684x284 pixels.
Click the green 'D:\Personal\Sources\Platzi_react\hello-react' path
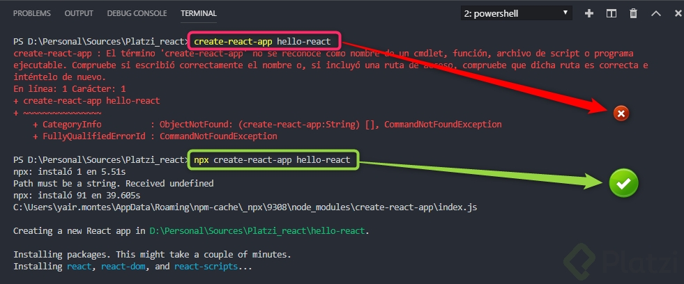(x=257, y=231)
